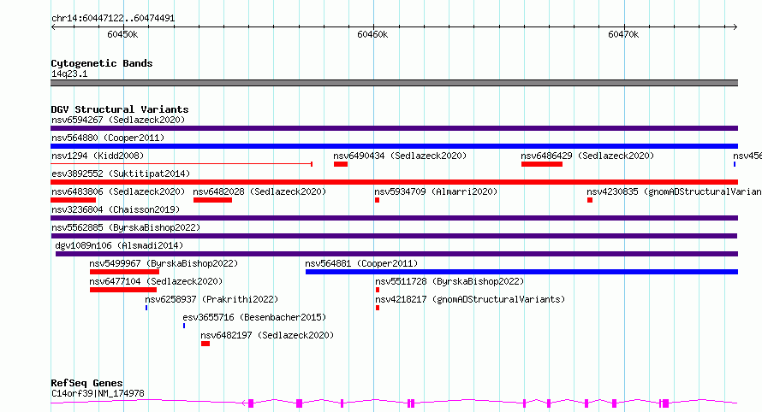Select the nsv564880 (Cooper2011) blue variant bar
The width and height of the screenshot is (762, 412).
(394, 146)
